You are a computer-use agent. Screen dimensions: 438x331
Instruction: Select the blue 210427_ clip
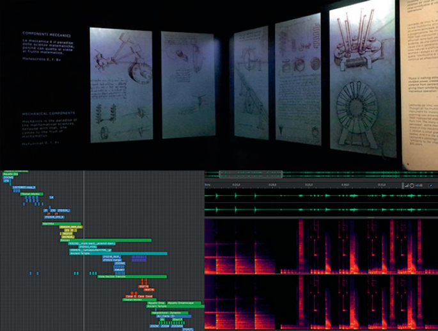[188, 329]
